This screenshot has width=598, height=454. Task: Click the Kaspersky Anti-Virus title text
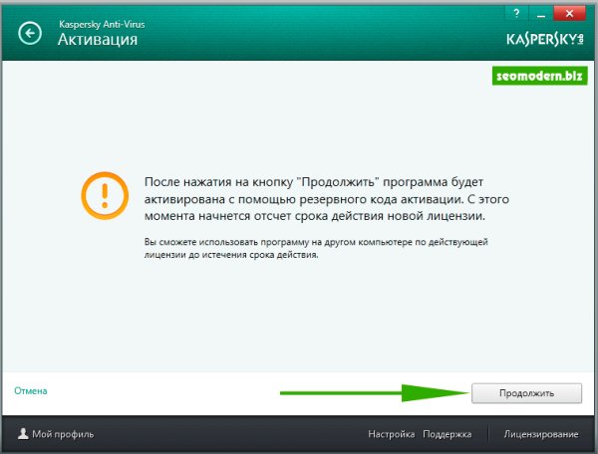coord(102,24)
